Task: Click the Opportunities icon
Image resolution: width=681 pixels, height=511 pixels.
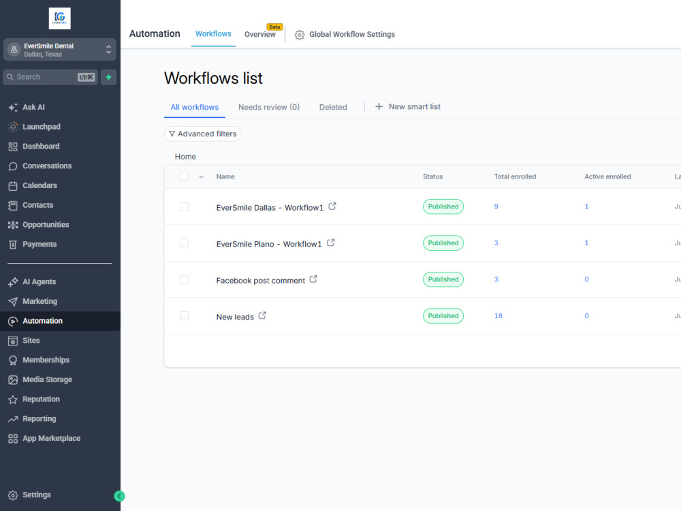Action: [x=13, y=225]
